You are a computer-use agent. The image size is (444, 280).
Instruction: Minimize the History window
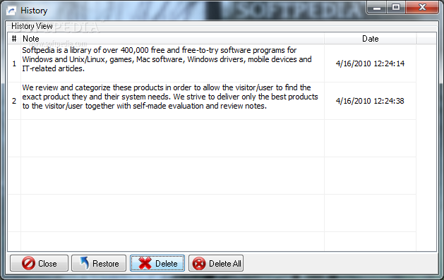pyautogui.click(x=377, y=8)
